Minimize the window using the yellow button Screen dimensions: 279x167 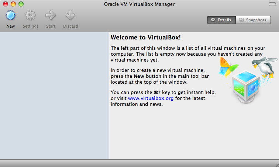[13, 4]
